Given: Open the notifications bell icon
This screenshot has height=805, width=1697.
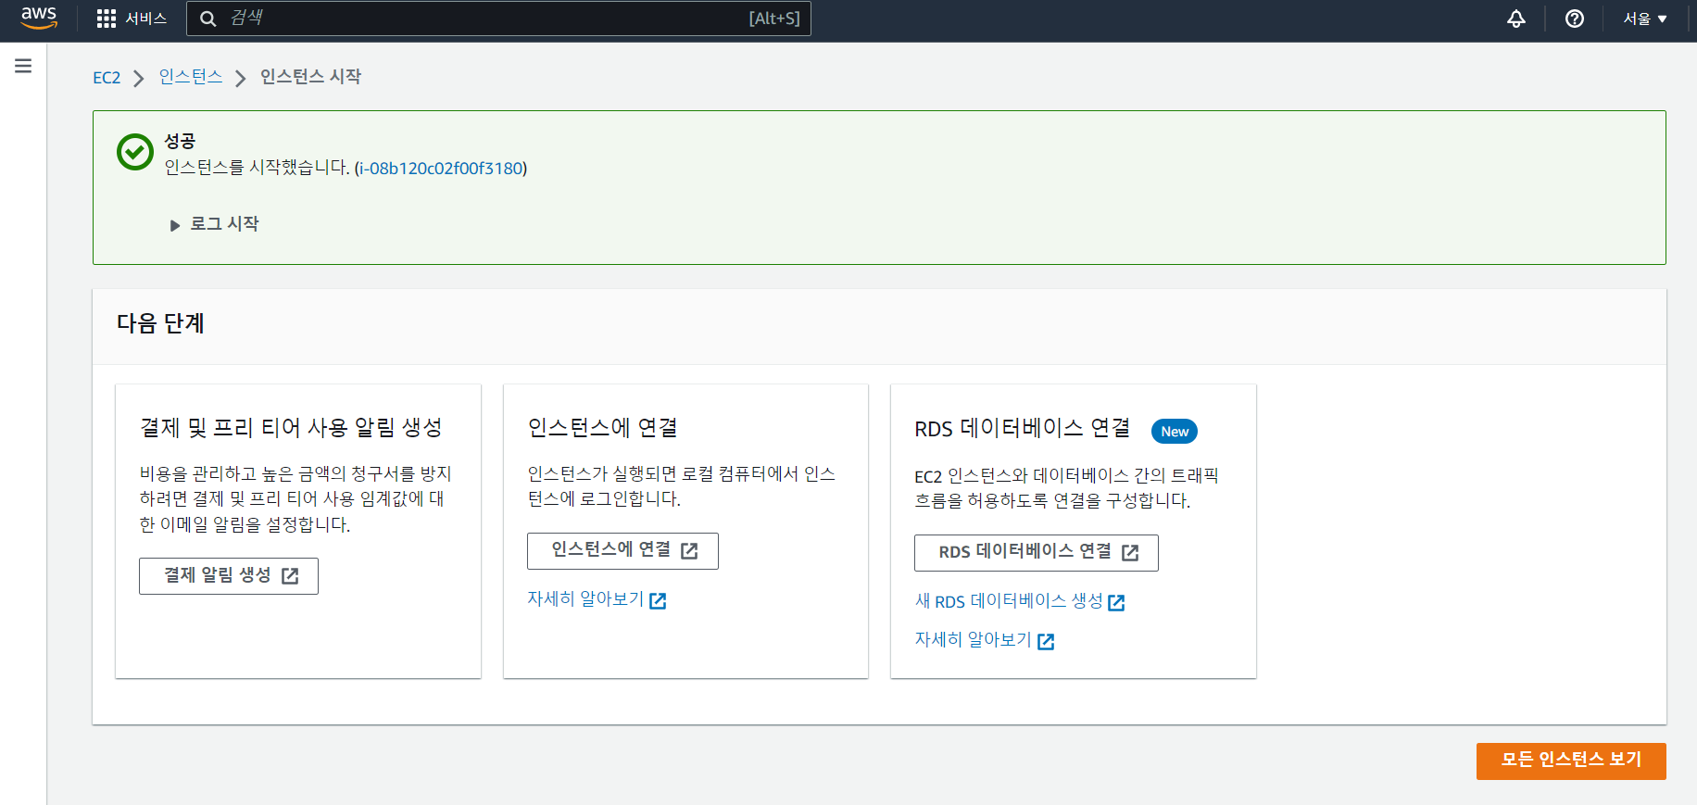Looking at the screenshot, I should (1516, 19).
